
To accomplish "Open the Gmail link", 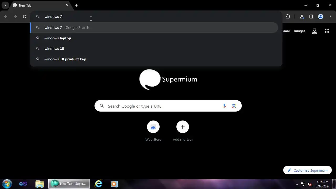I will [286, 31].
